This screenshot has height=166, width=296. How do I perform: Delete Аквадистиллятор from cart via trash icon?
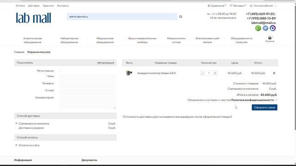(274, 73)
